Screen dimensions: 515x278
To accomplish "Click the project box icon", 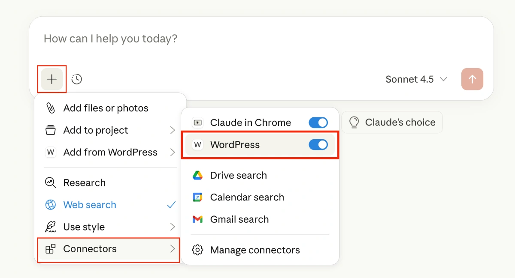I will 51,130.
